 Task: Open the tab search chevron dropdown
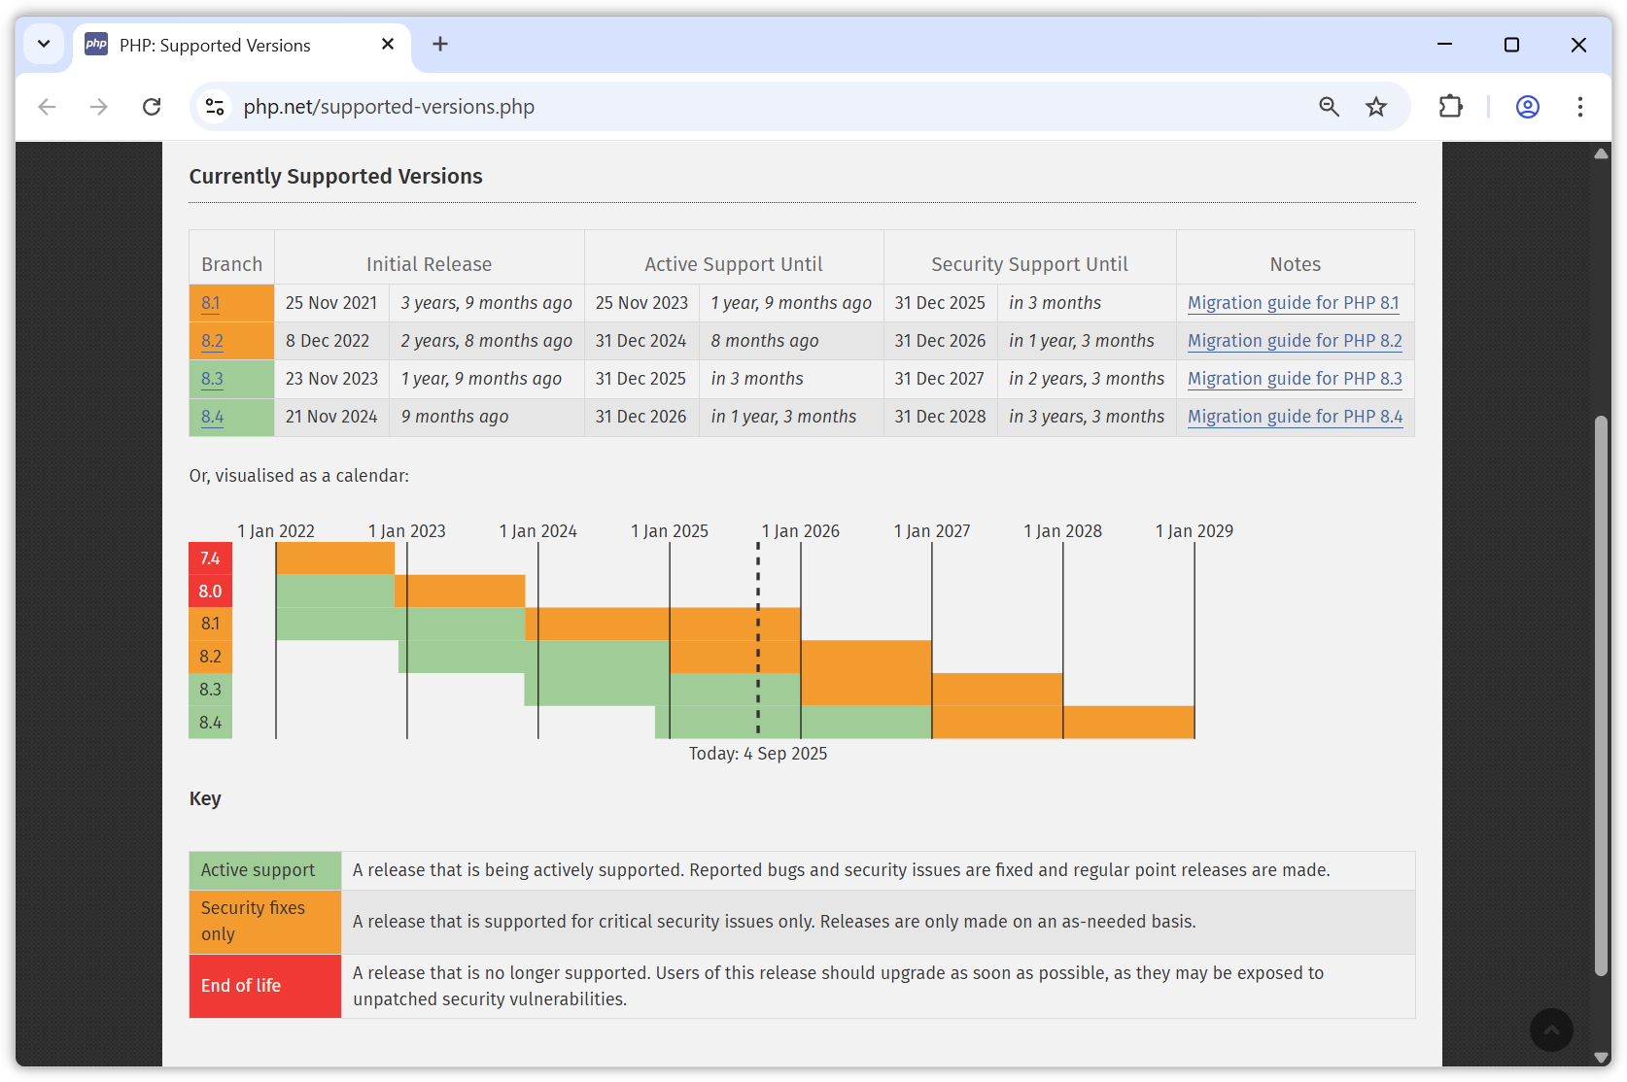tap(43, 44)
